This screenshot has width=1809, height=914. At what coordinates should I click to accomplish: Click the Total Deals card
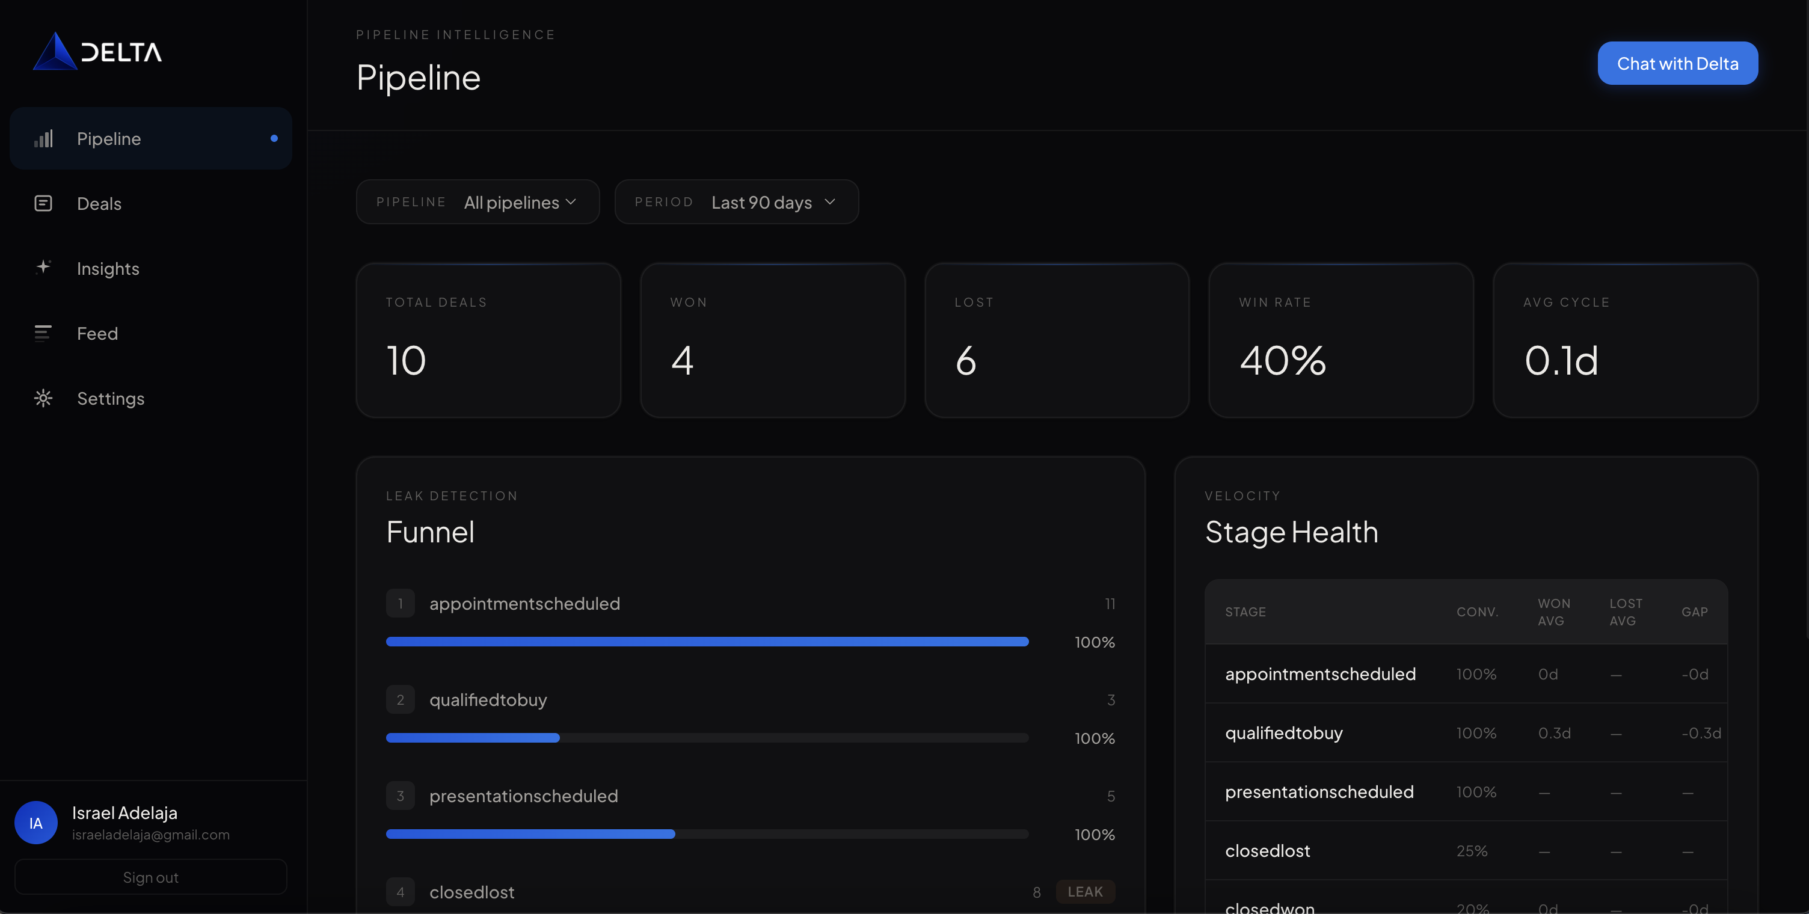click(x=488, y=340)
